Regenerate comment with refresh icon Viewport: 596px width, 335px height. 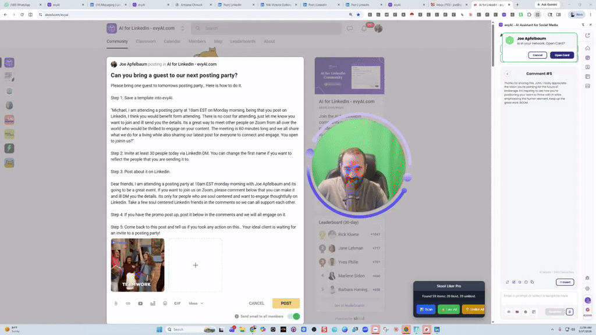pos(508,282)
